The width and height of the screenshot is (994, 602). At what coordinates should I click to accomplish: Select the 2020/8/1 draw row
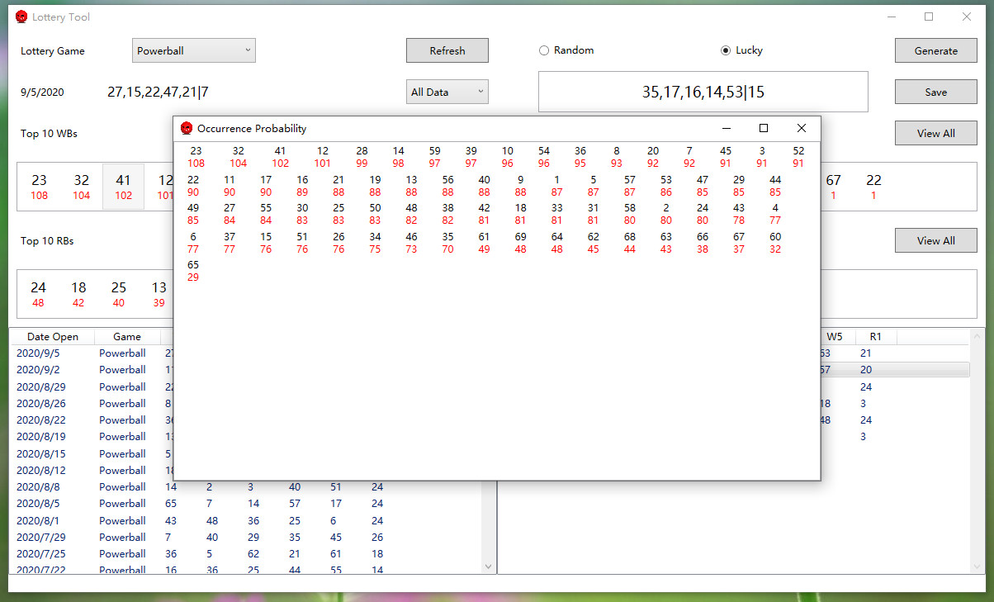click(245, 520)
